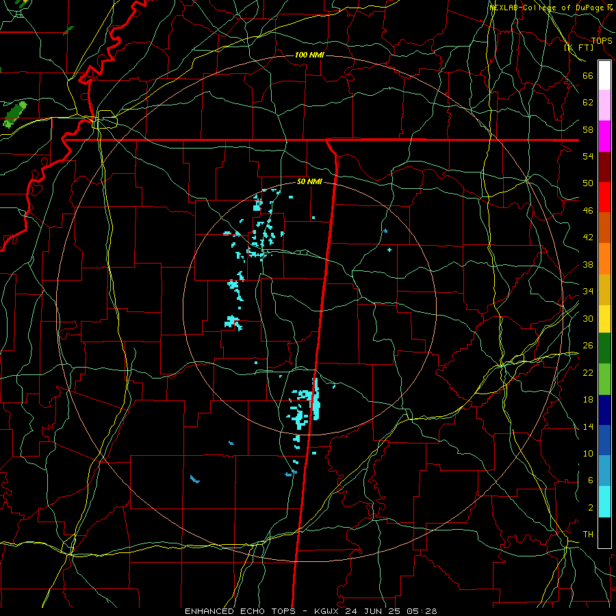Click the 66 label on the tops scale
616x616 pixels.
coord(588,75)
